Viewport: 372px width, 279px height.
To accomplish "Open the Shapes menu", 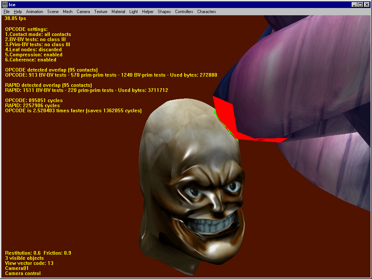I will tap(165, 12).
